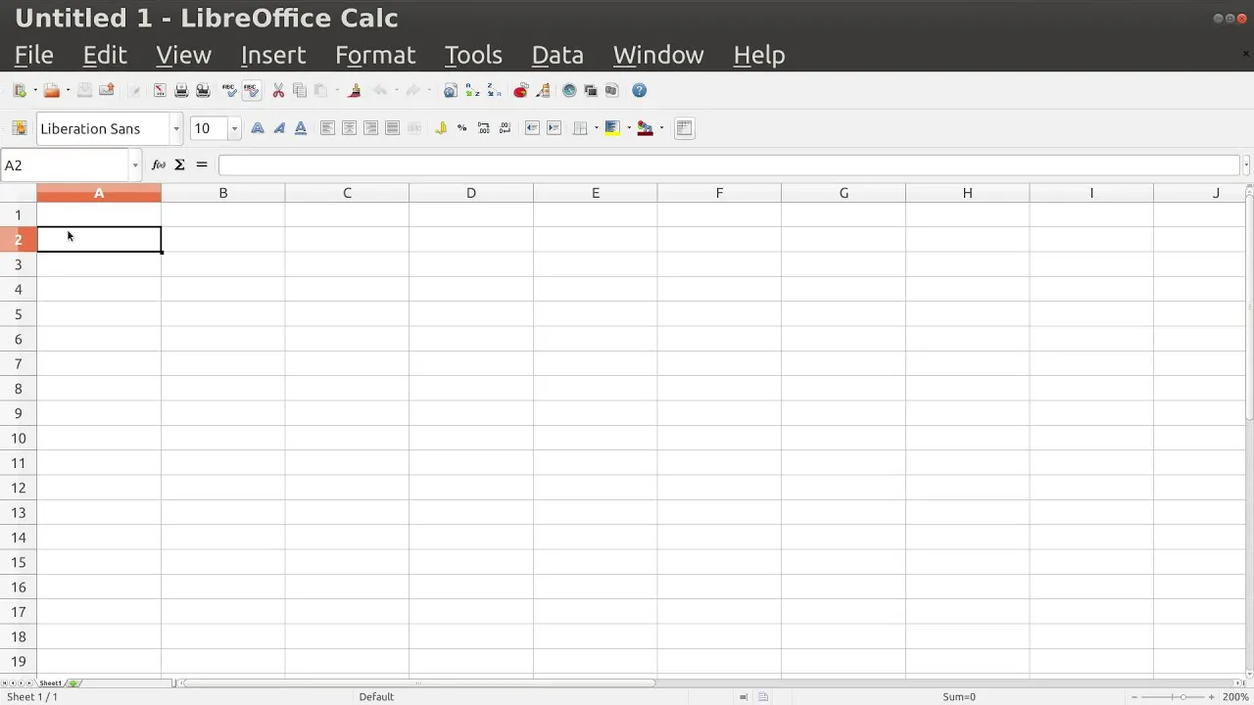Expand the Font Color dropdown arrow
1254x705 pixels.
coord(661,128)
